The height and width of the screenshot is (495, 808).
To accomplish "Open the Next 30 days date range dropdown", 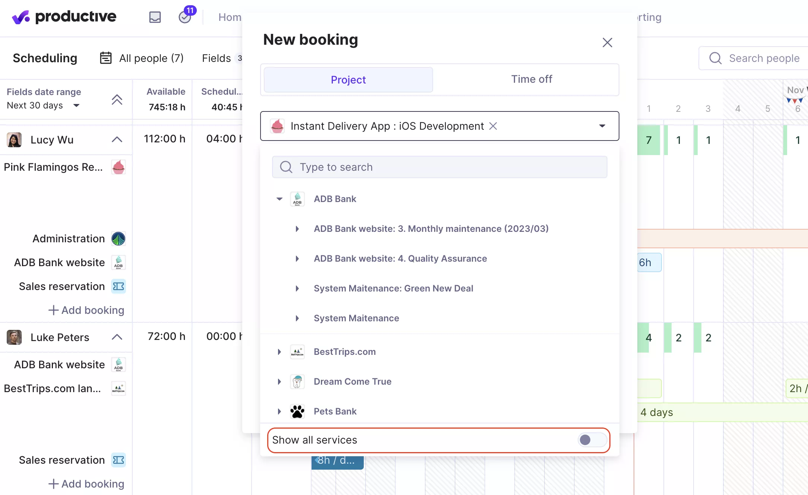I will point(44,105).
